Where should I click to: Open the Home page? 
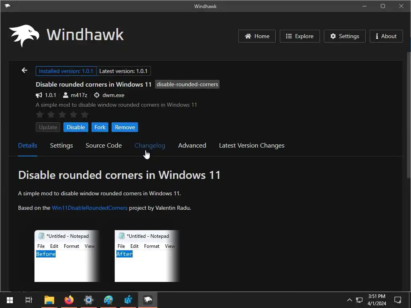pyautogui.click(x=257, y=36)
